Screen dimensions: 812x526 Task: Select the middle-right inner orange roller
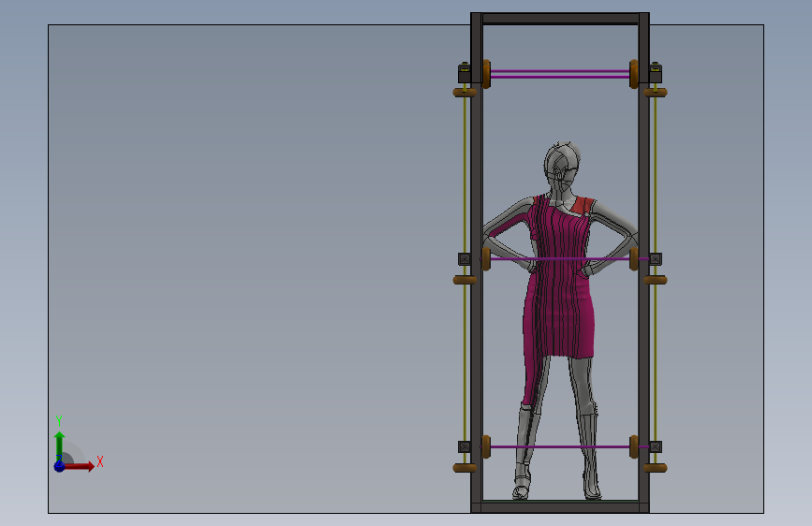pyautogui.click(x=634, y=259)
